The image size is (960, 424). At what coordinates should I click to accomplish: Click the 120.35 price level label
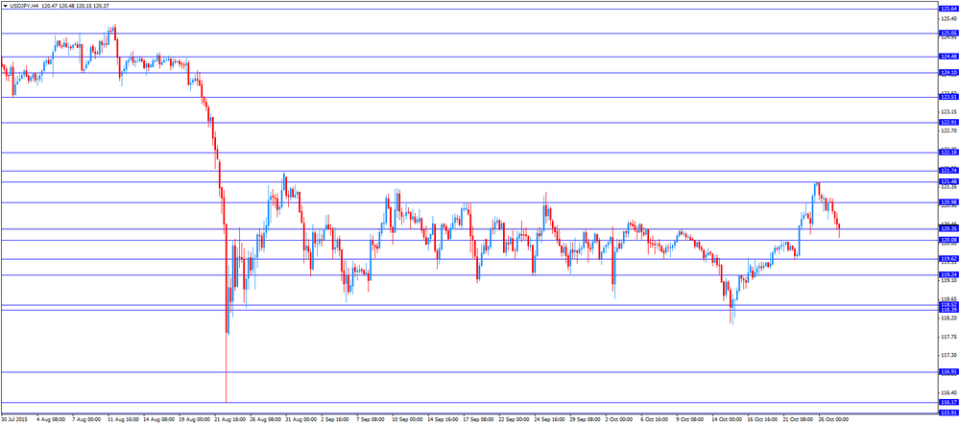[949, 229]
